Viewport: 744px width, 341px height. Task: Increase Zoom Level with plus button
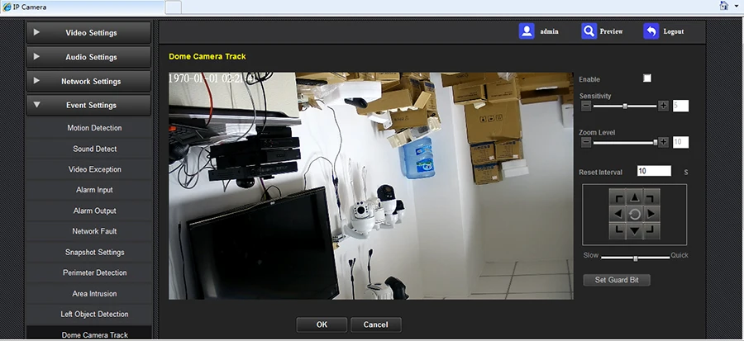point(663,142)
